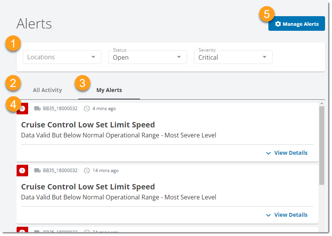Screen dimensions: 332x236
Task: Expand View Details on the second alert
Action: coord(286,215)
